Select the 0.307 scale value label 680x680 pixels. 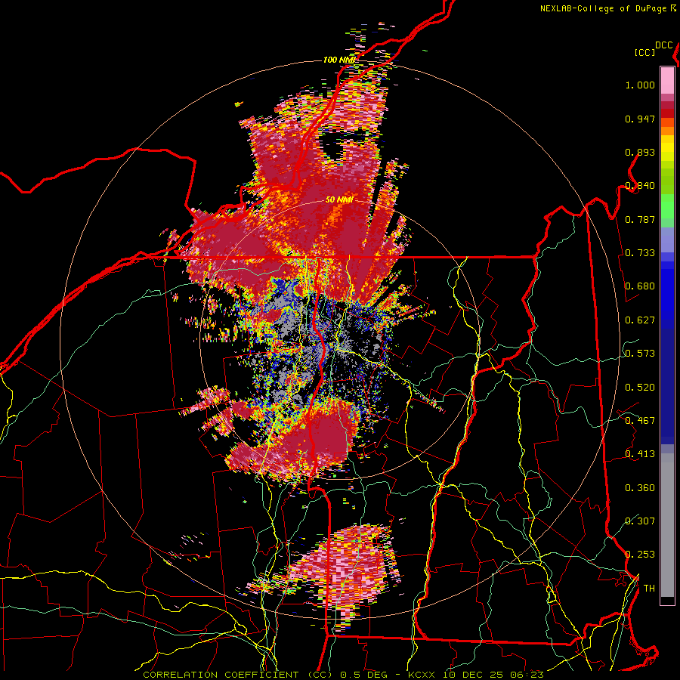640,521
